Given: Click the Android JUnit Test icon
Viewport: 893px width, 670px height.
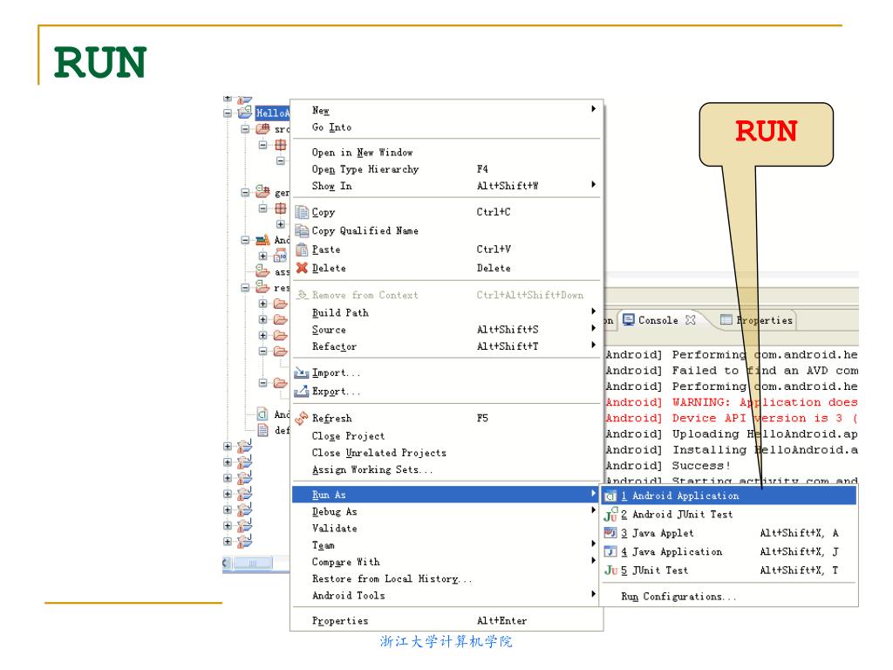Looking at the screenshot, I should [610, 515].
